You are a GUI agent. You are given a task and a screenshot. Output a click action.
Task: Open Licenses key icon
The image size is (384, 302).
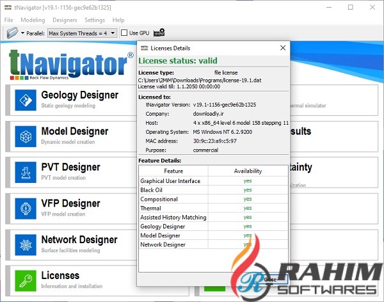pyautogui.click(x=26, y=281)
